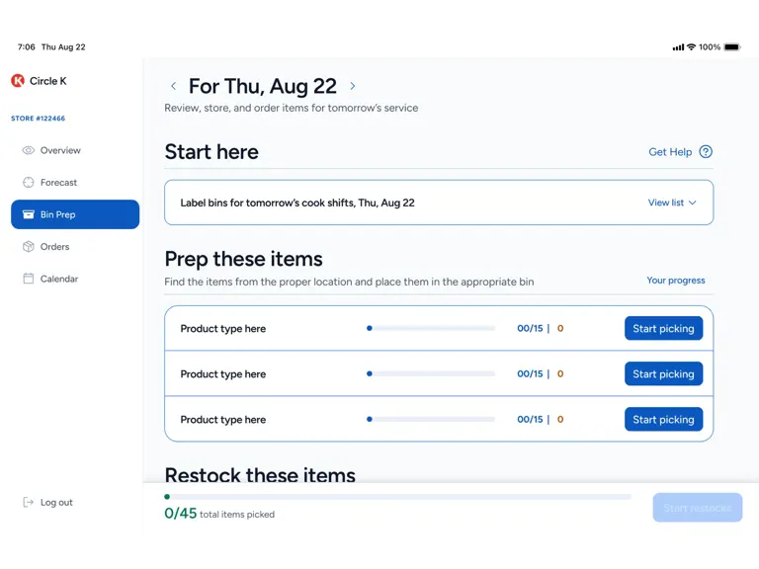Expand the View list dropdown
Screen dimensions: 759x569
click(672, 203)
